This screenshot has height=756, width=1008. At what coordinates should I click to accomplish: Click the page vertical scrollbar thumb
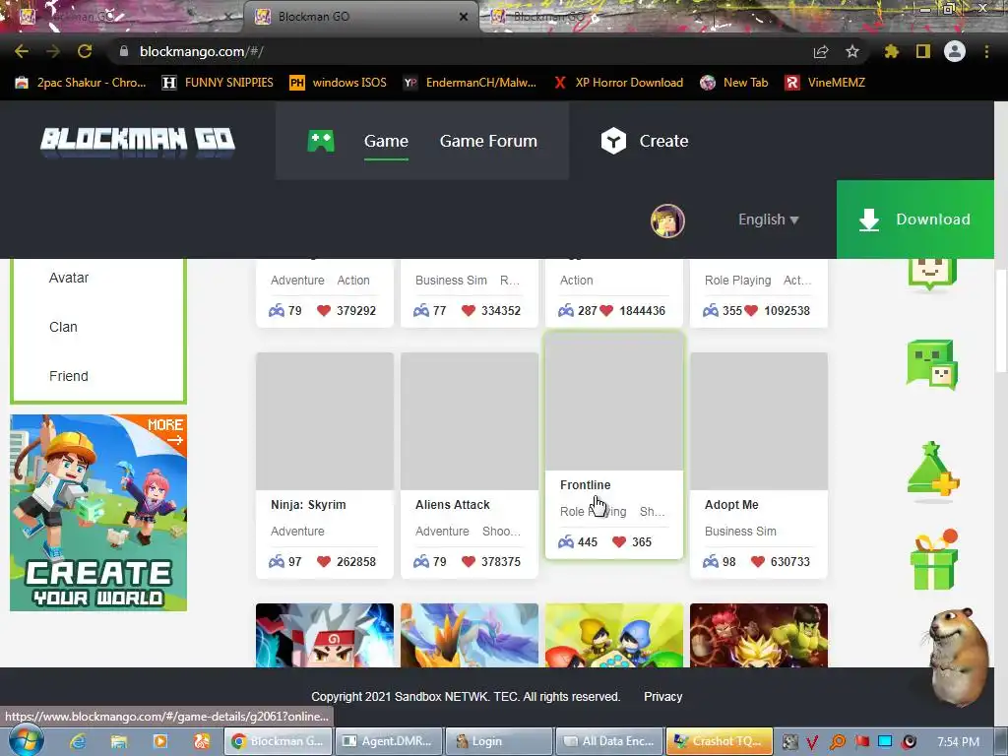[x=1000, y=322]
